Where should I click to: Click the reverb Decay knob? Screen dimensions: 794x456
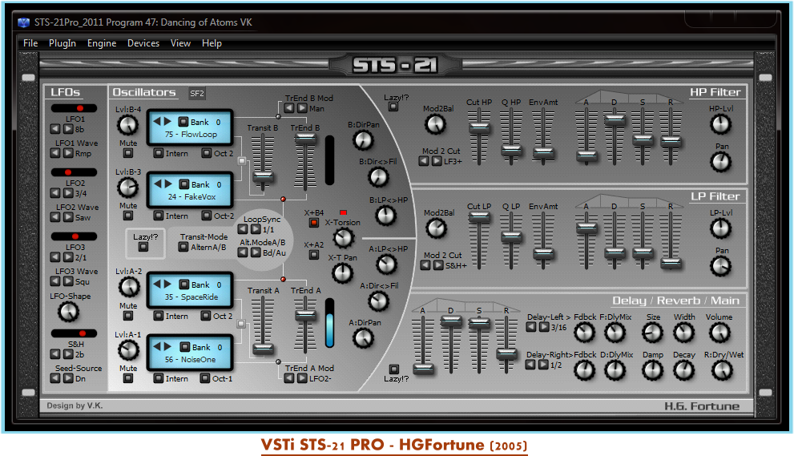coord(683,369)
